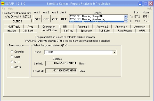Open the TLE Editor tab
Image resolution: width=154 pixels, height=101 pixels.
click(105, 31)
